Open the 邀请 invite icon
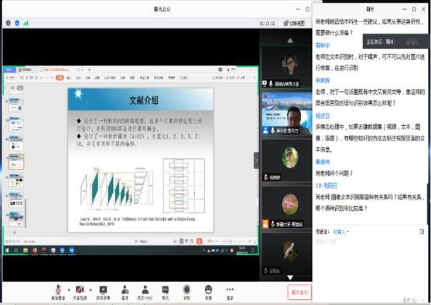Image resolution: width=431 pixels, height=305 pixels. coord(125,290)
